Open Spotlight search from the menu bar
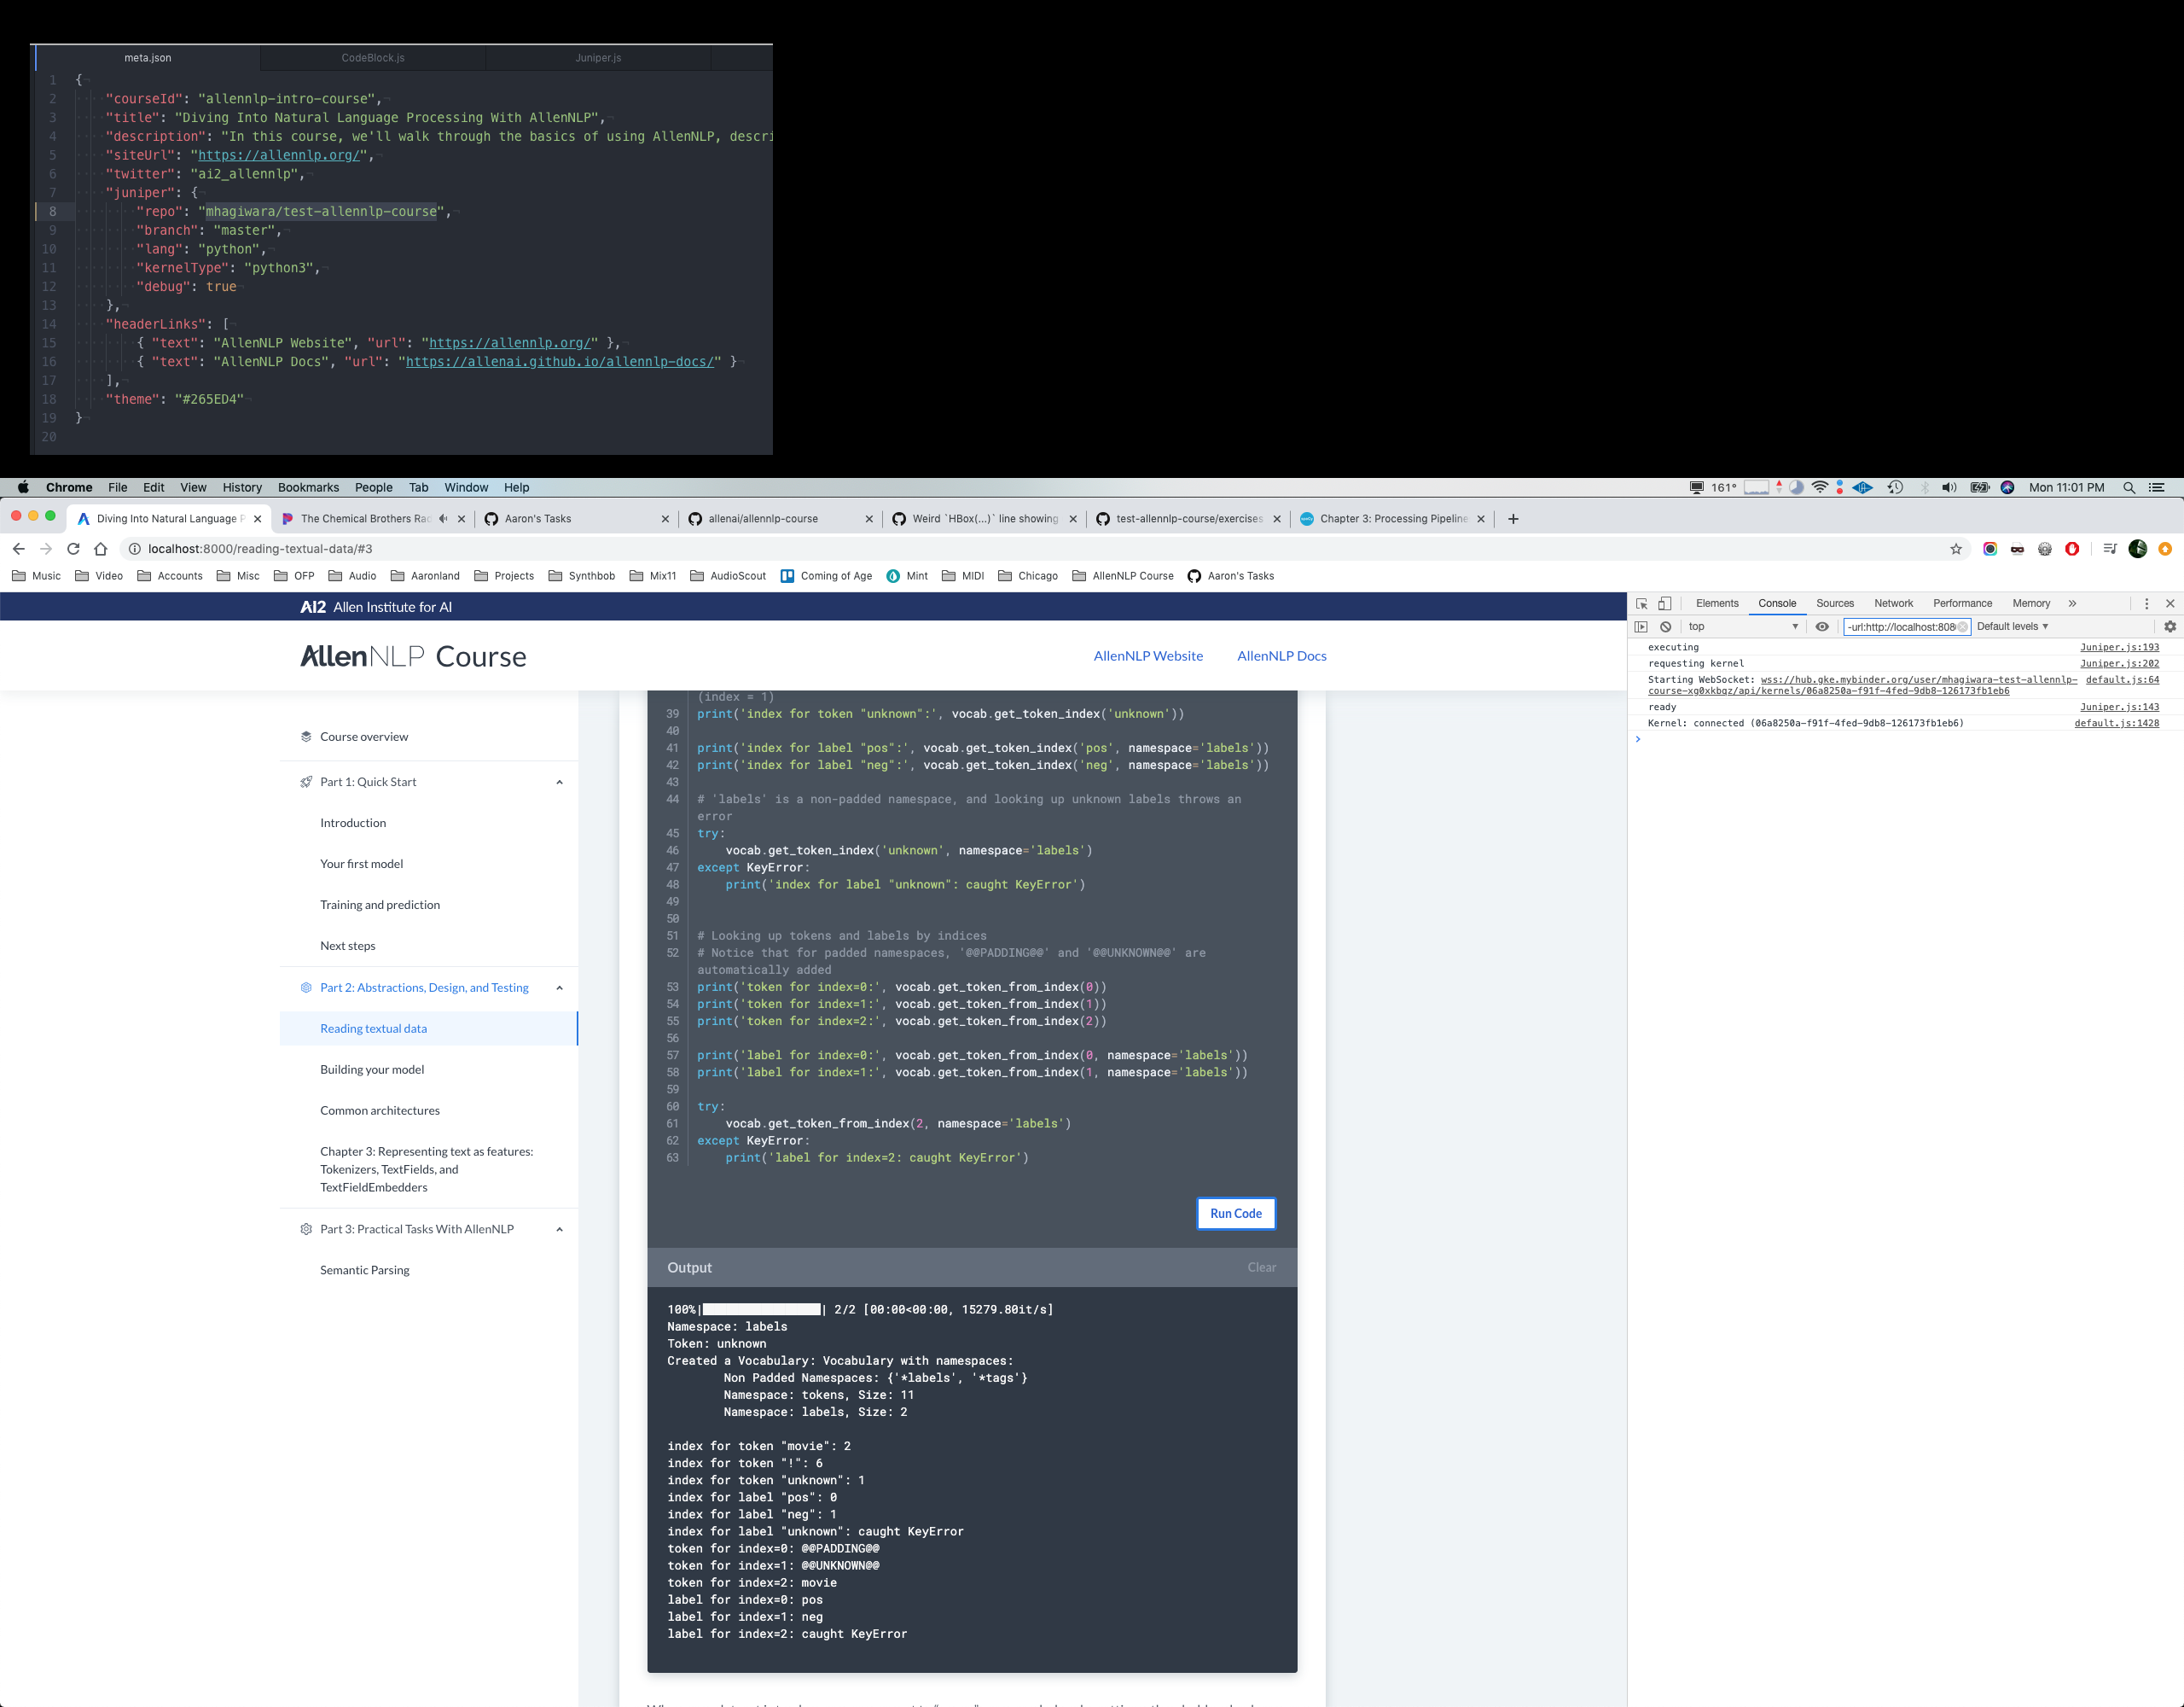The width and height of the screenshot is (2184, 1707). coord(2129,487)
